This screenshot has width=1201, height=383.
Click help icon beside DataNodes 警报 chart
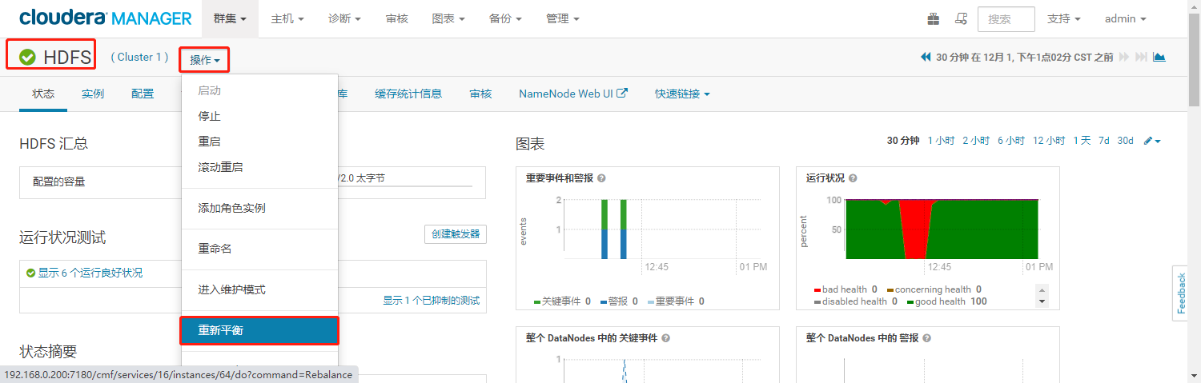[926, 338]
